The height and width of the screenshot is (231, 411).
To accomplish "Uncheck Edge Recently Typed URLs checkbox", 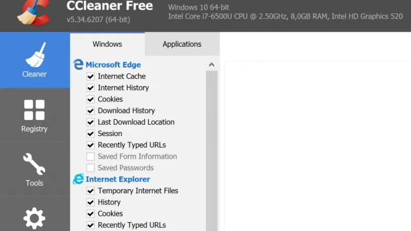I will (90, 145).
